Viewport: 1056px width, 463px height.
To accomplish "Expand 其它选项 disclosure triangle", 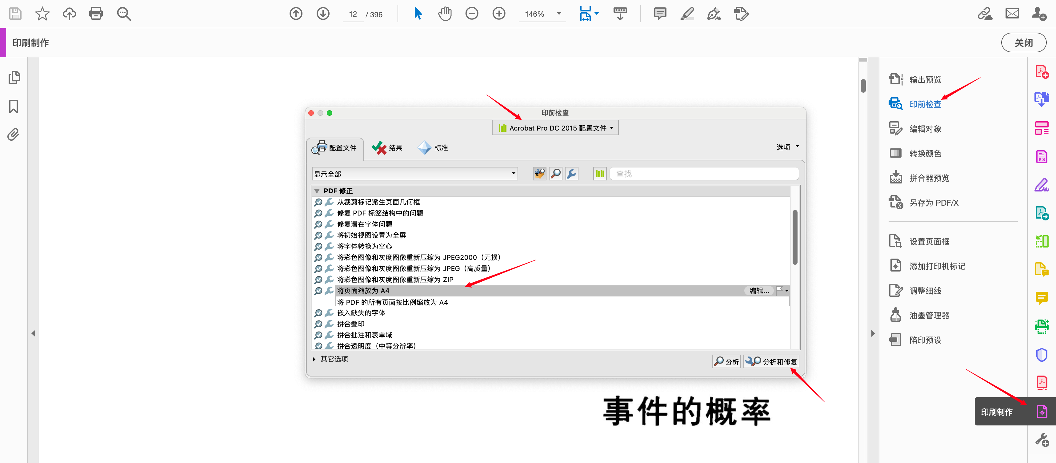I will [314, 359].
